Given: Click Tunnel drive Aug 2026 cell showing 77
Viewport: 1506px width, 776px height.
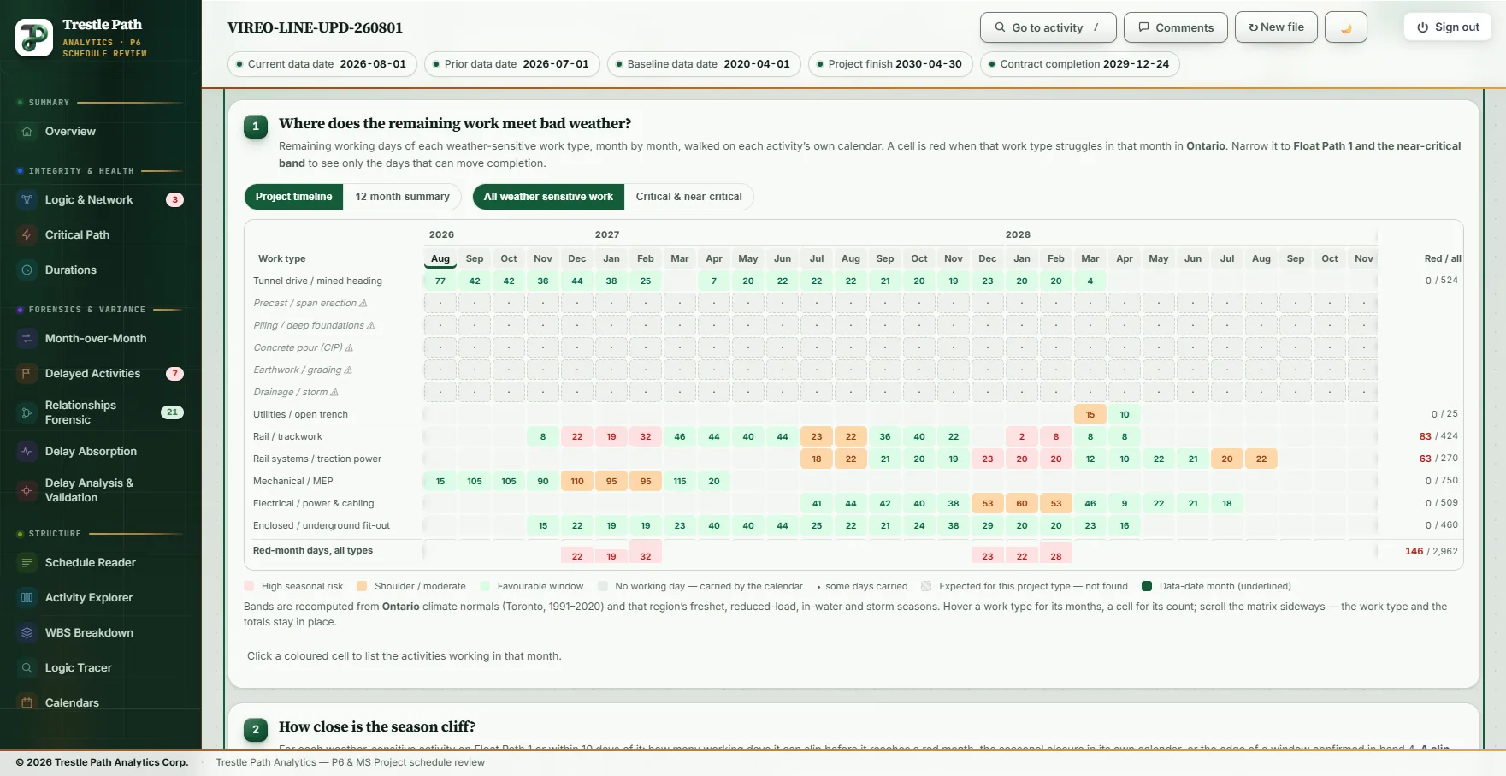Looking at the screenshot, I should pyautogui.click(x=440, y=281).
